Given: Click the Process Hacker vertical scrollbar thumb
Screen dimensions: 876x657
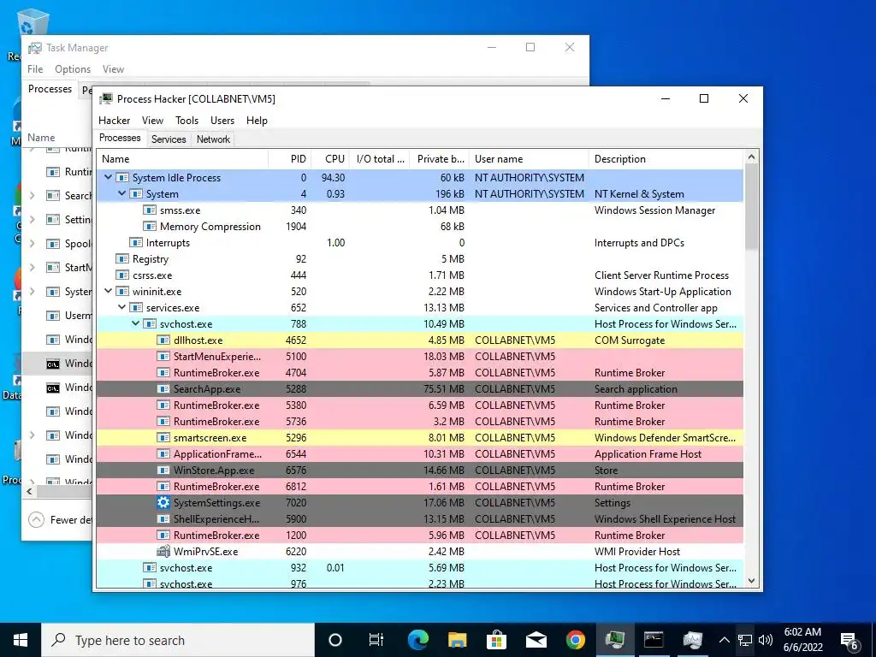Looking at the screenshot, I should pos(751,207).
